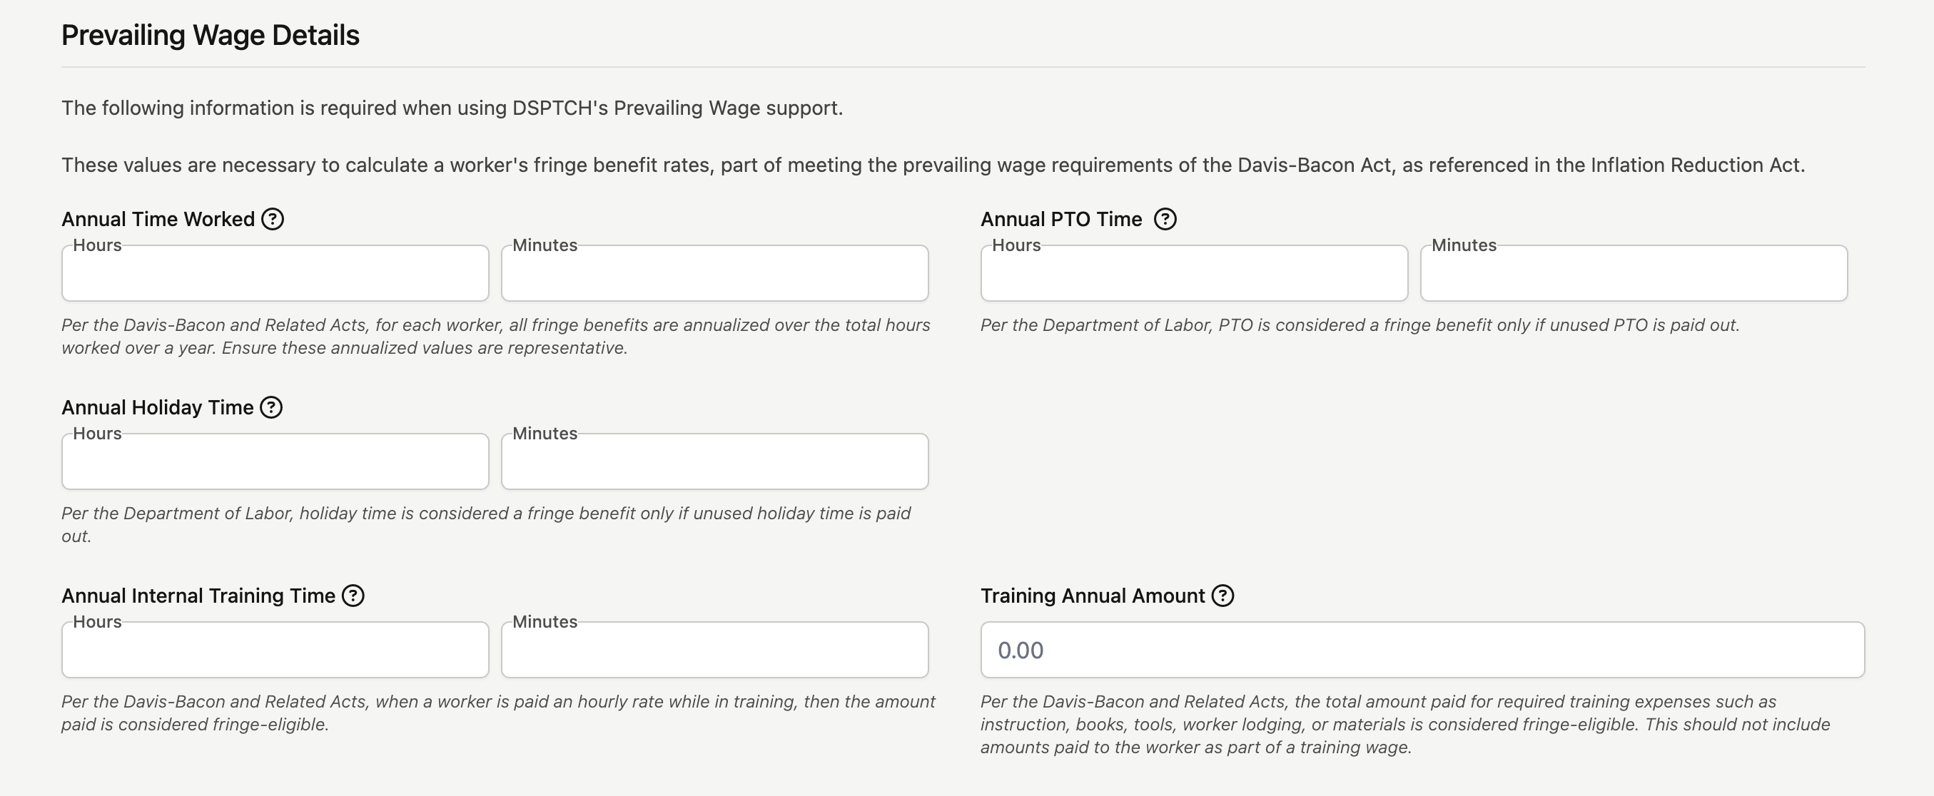Click the Annual Holiday Time label
This screenshot has height=796, width=1934.
pos(158,407)
